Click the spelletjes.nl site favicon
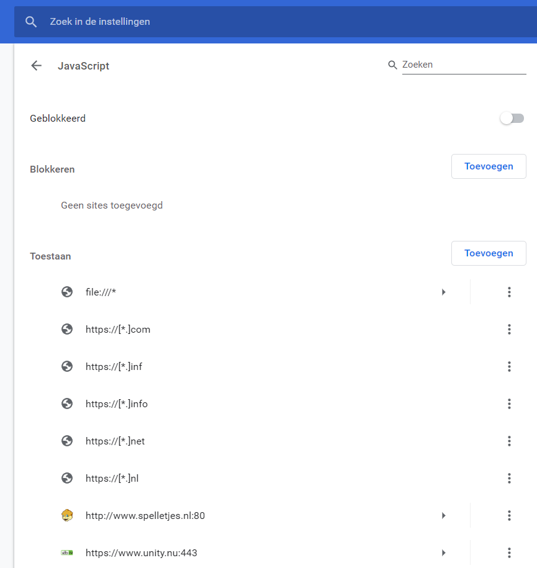 [x=67, y=515]
